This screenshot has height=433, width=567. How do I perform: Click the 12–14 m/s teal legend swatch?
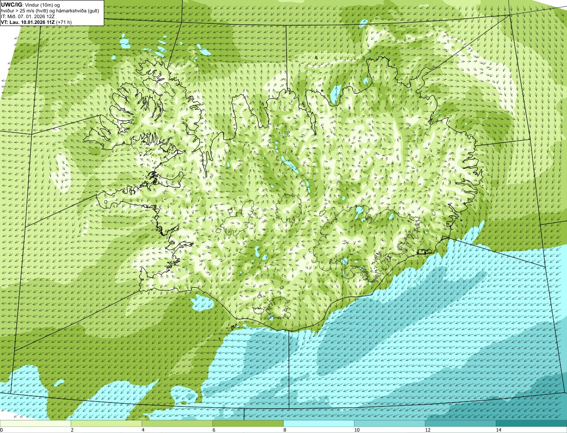[461, 423]
